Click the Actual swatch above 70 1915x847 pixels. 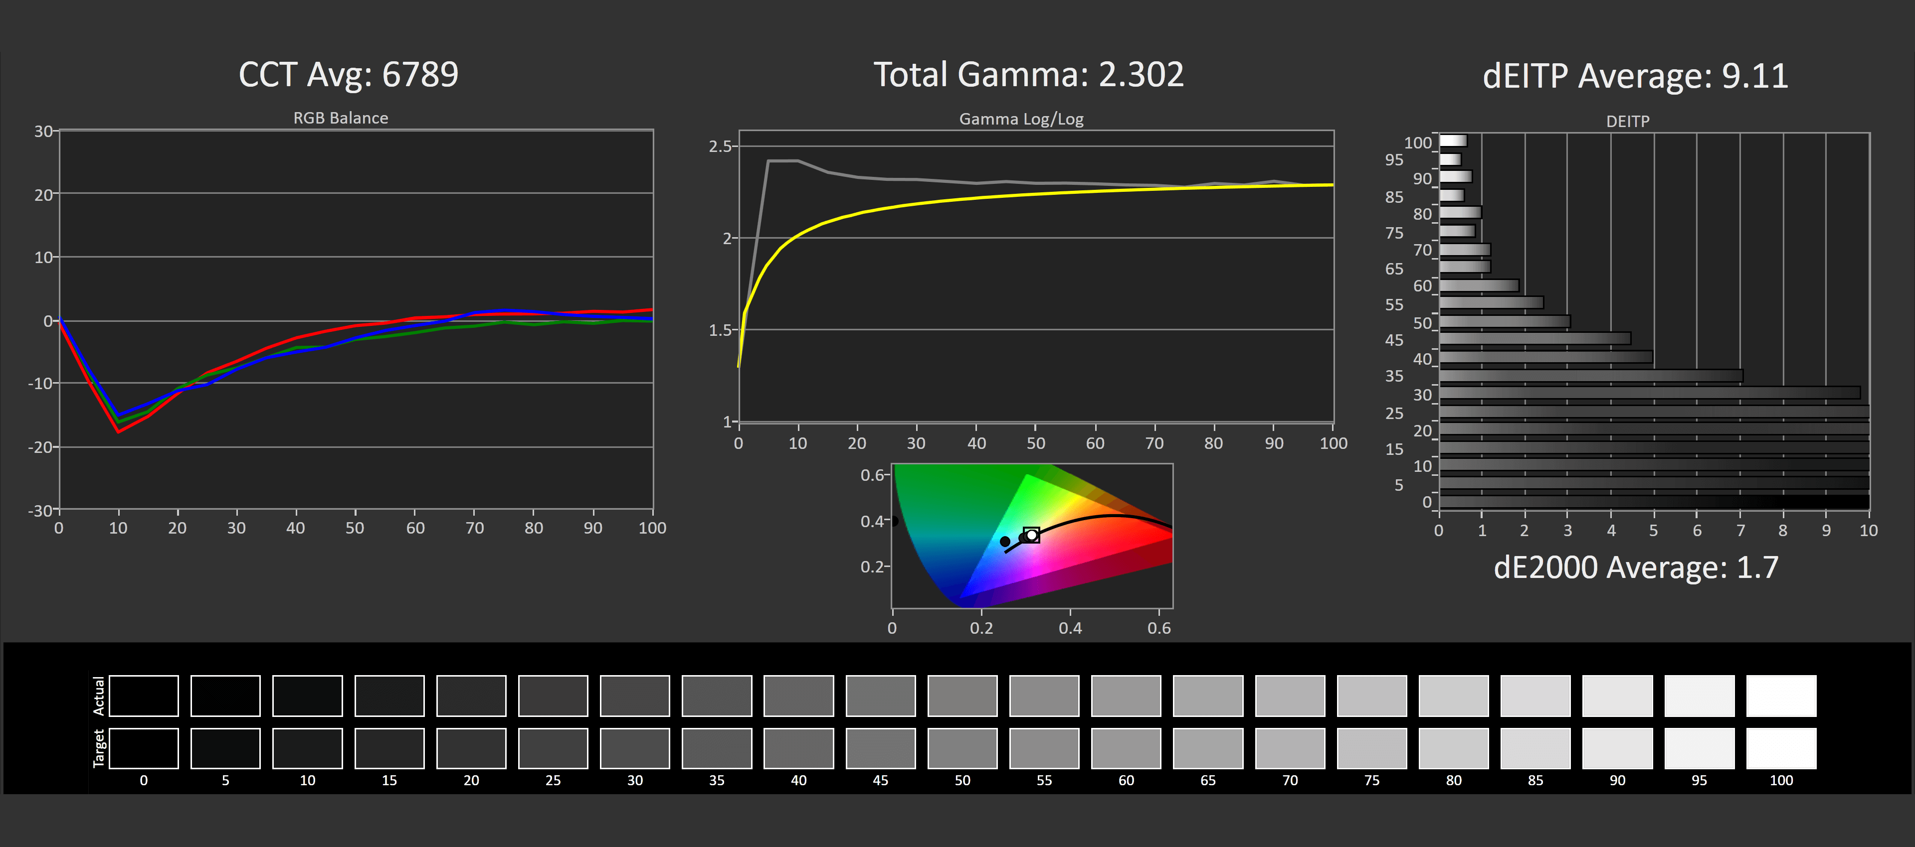(1290, 696)
